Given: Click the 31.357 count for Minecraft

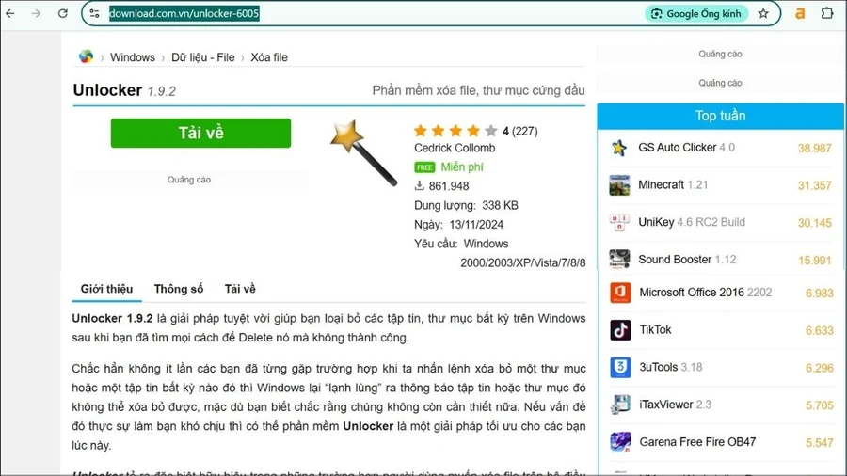Looking at the screenshot, I should tap(815, 185).
